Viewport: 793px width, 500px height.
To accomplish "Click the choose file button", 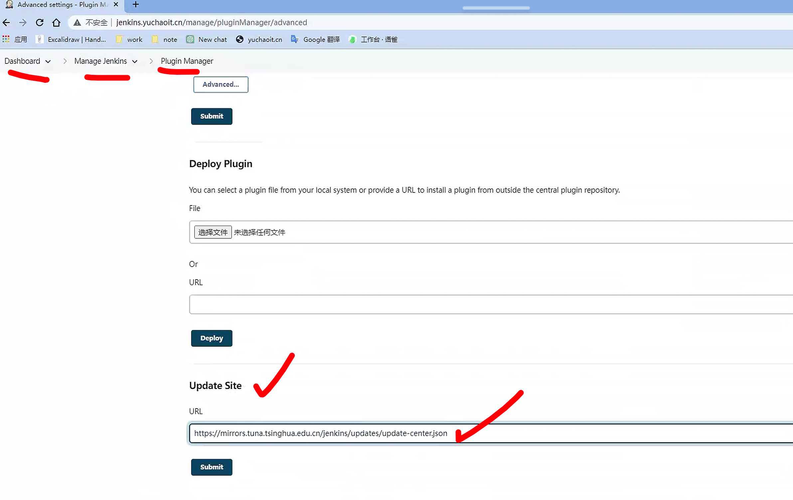I will point(213,232).
